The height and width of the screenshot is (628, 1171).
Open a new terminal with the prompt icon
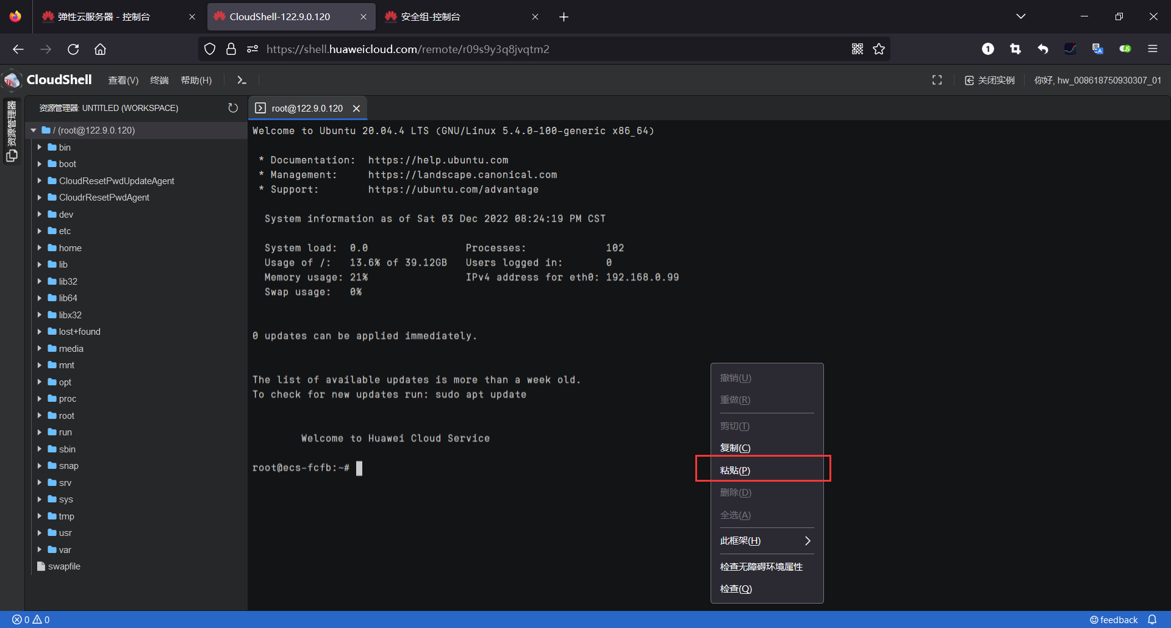[242, 80]
